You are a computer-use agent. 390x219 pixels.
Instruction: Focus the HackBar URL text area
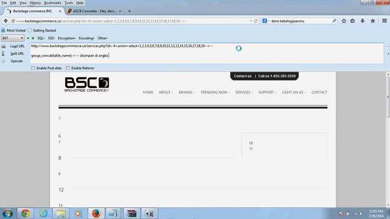[x=207, y=53]
